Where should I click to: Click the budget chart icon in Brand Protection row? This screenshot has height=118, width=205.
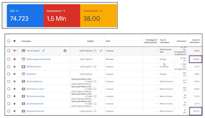coord(95,111)
